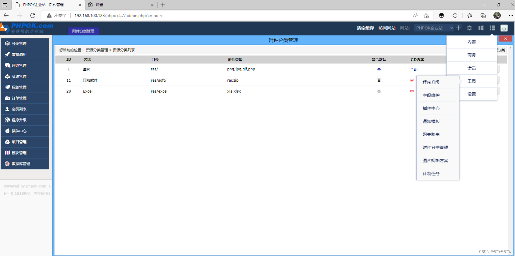Open browser three-dot menu
The width and height of the screenshot is (515, 256).
pos(511,16)
